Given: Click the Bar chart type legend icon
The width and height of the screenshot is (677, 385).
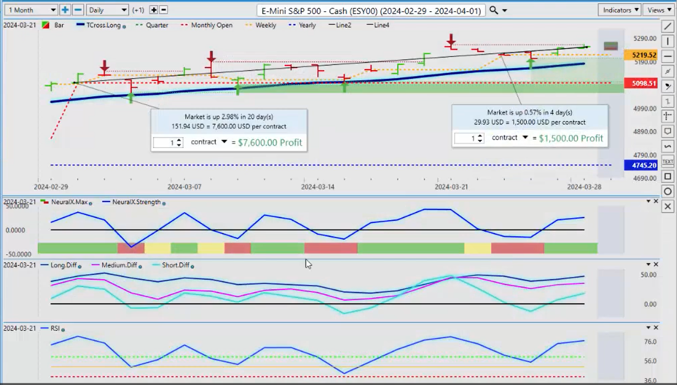Looking at the screenshot, I should coord(46,25).
